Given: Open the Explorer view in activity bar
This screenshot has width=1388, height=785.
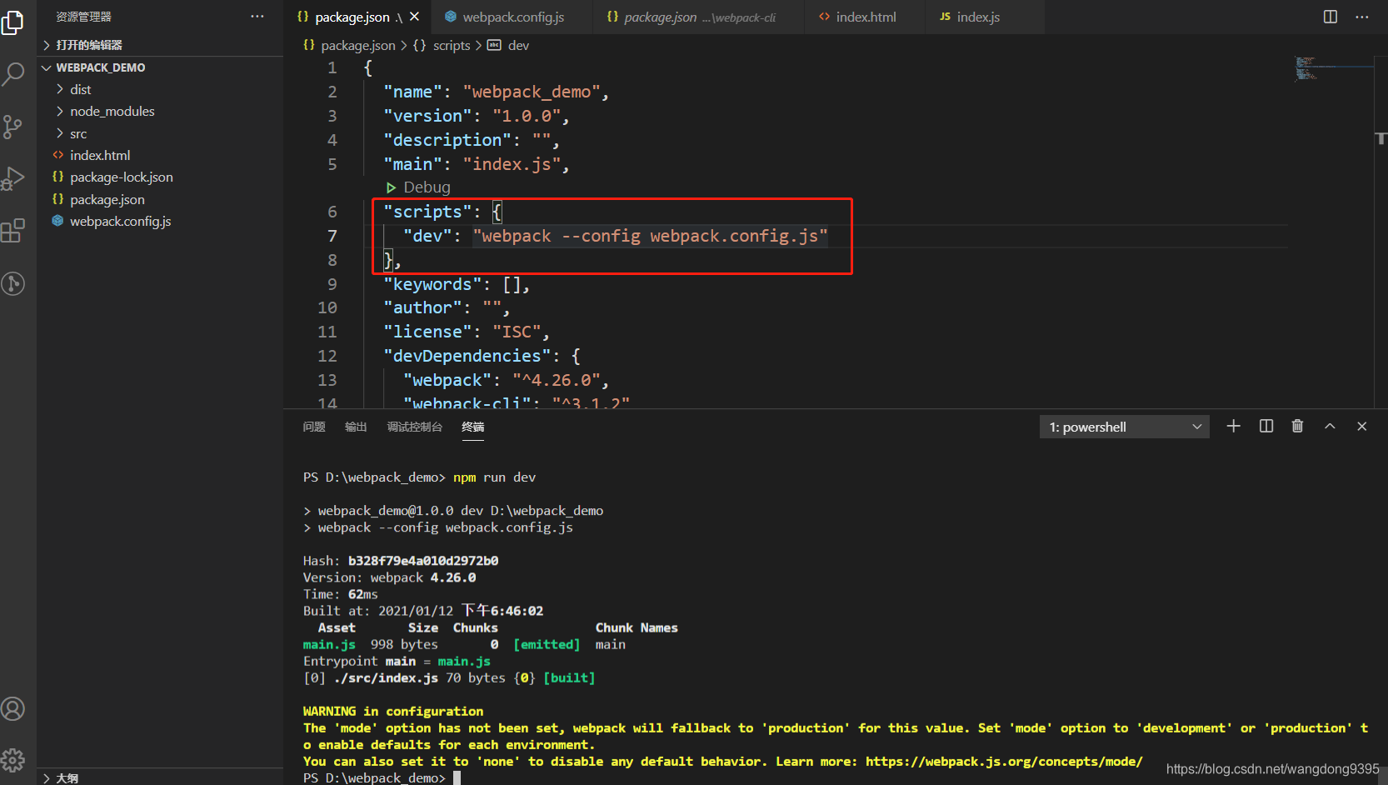Looking at the screenshot, I should (13, 22).
